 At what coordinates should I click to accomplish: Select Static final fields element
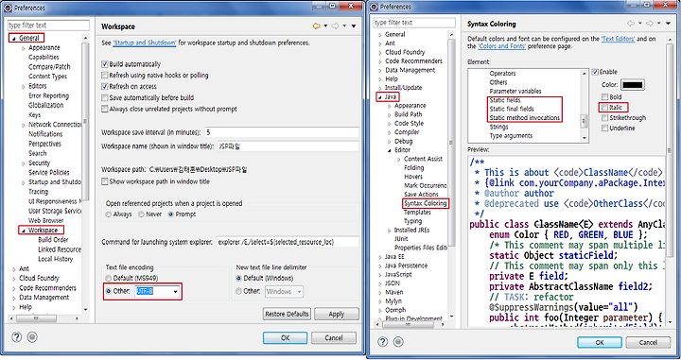coord(512,109)
